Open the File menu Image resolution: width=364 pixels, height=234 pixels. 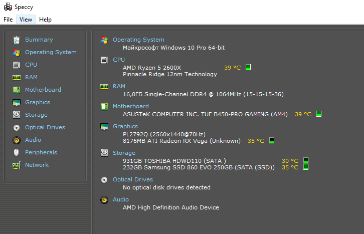click(8, 20)
